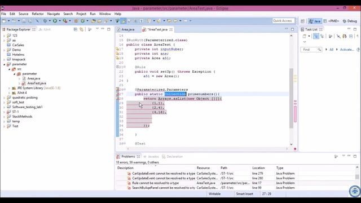This screenshot has height=203, width=361.
Task: Switch to the JUnit view tab
Action: click(x=45, y=29)
